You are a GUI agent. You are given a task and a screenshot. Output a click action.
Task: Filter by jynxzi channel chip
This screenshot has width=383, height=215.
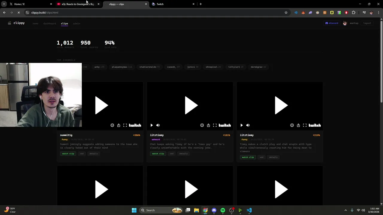click(x=193, y=67)
